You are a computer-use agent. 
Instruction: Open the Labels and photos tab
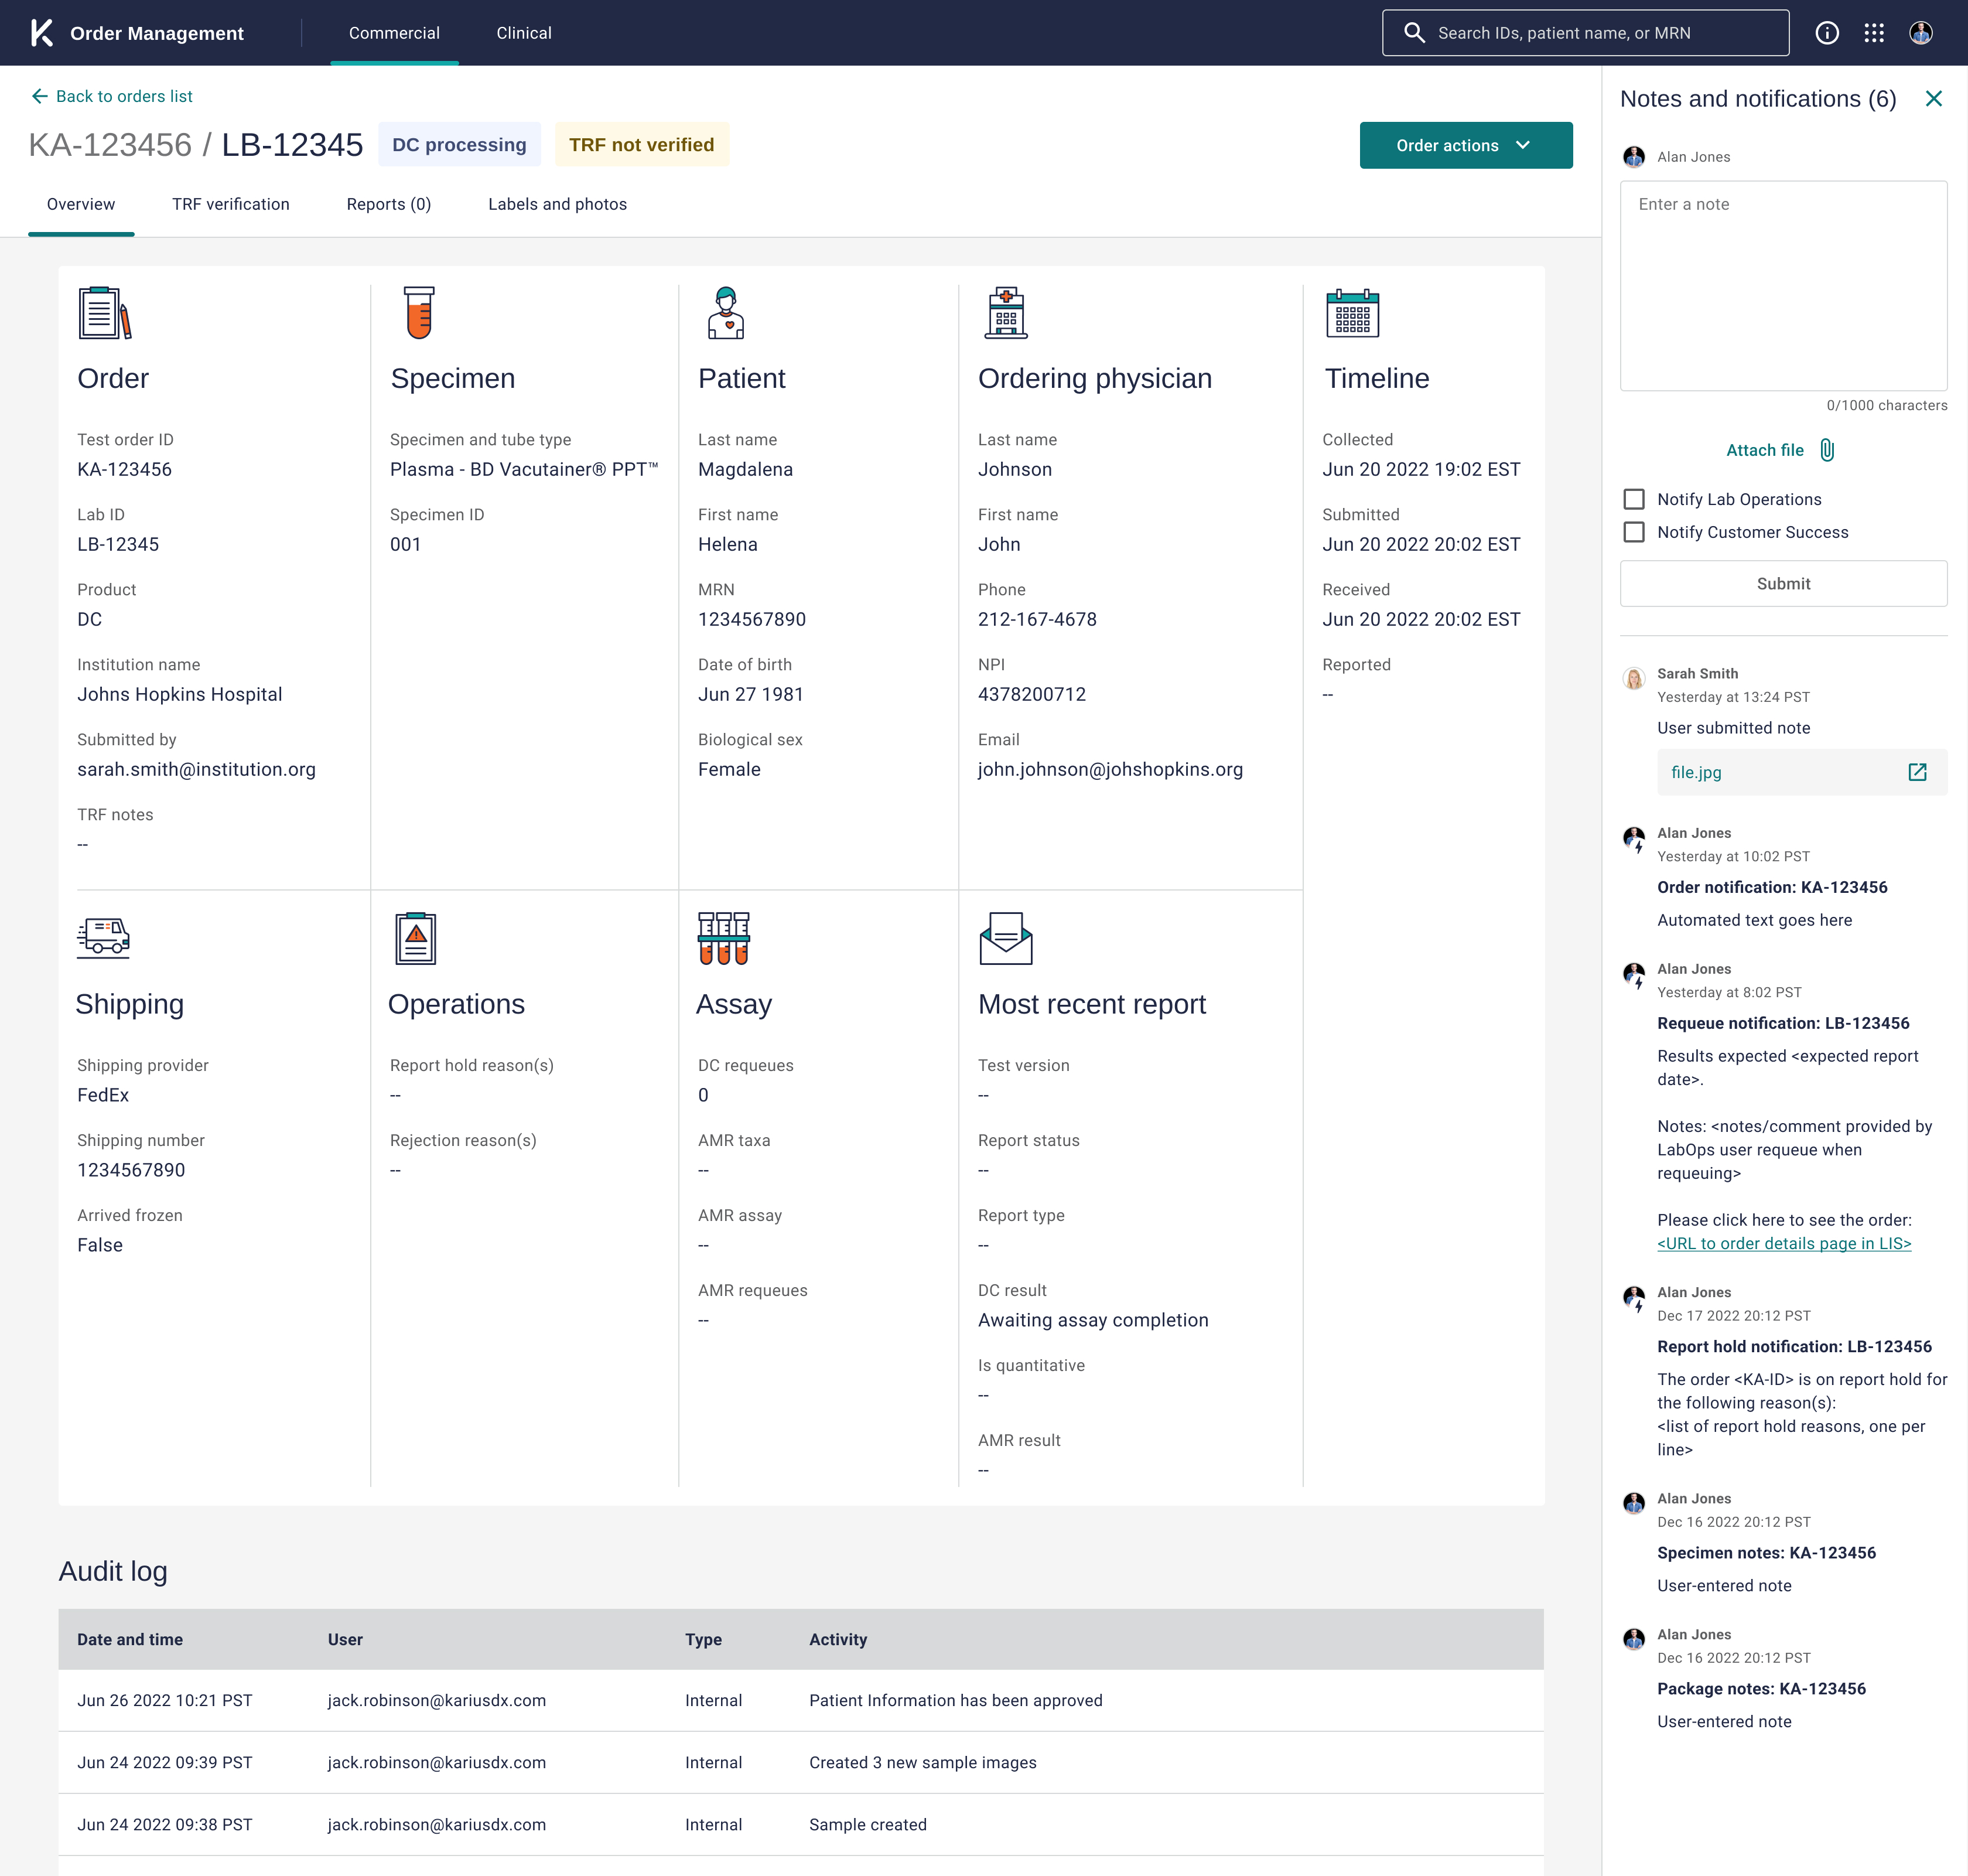point(556,204)
